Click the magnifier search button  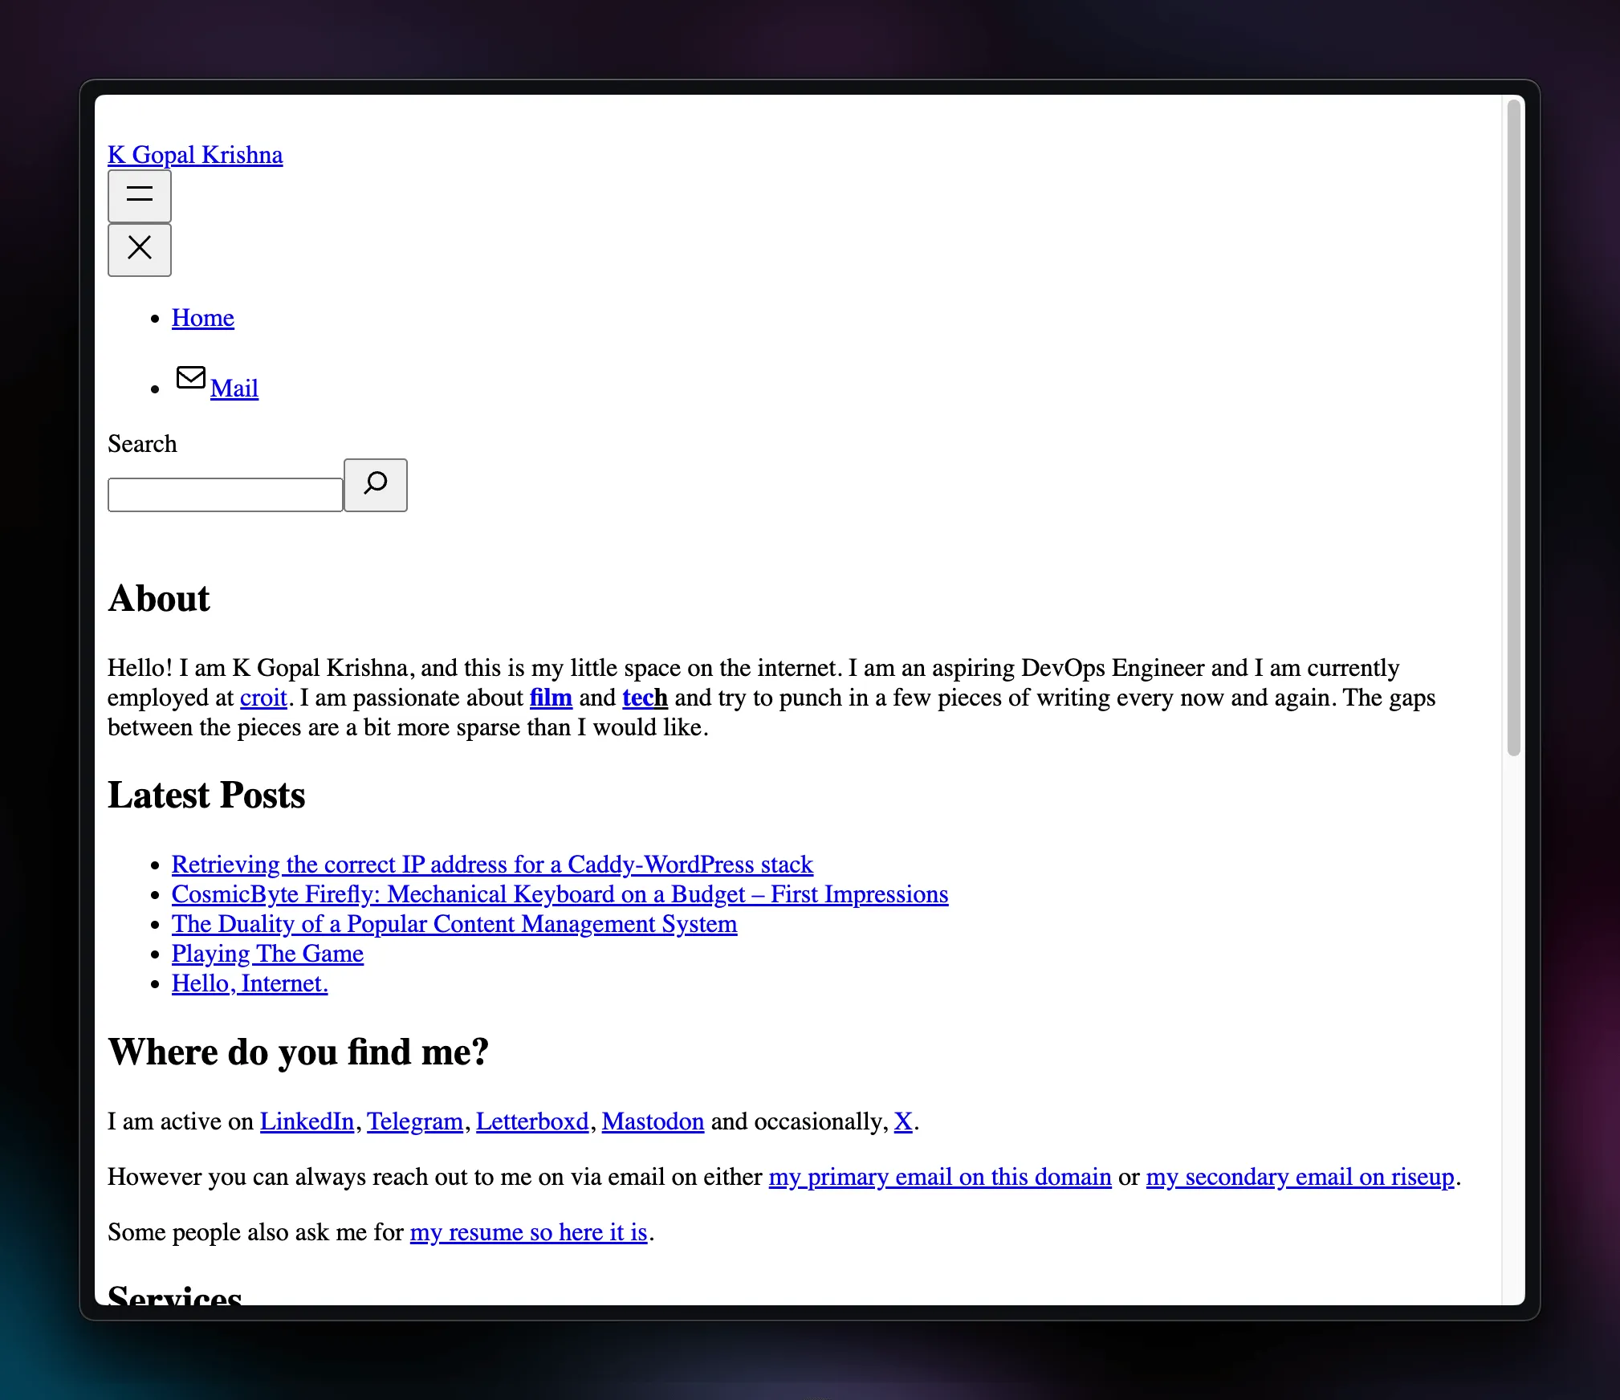point(375,485)
